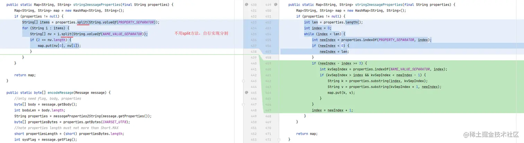Viewport: 524px width, 143px height.
Task: Click 'return map;' in the right pane
Action: [307, 134]
